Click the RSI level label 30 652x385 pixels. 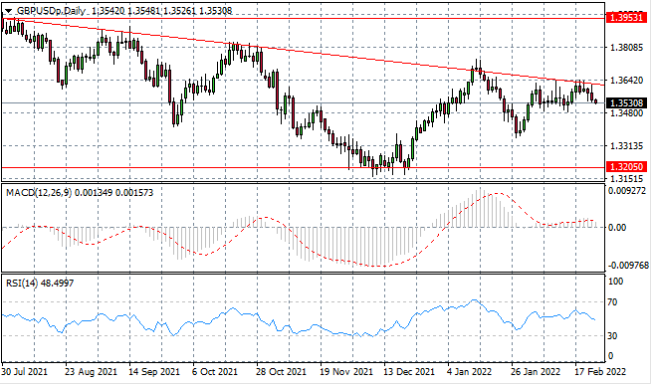[x=612, y=335]
